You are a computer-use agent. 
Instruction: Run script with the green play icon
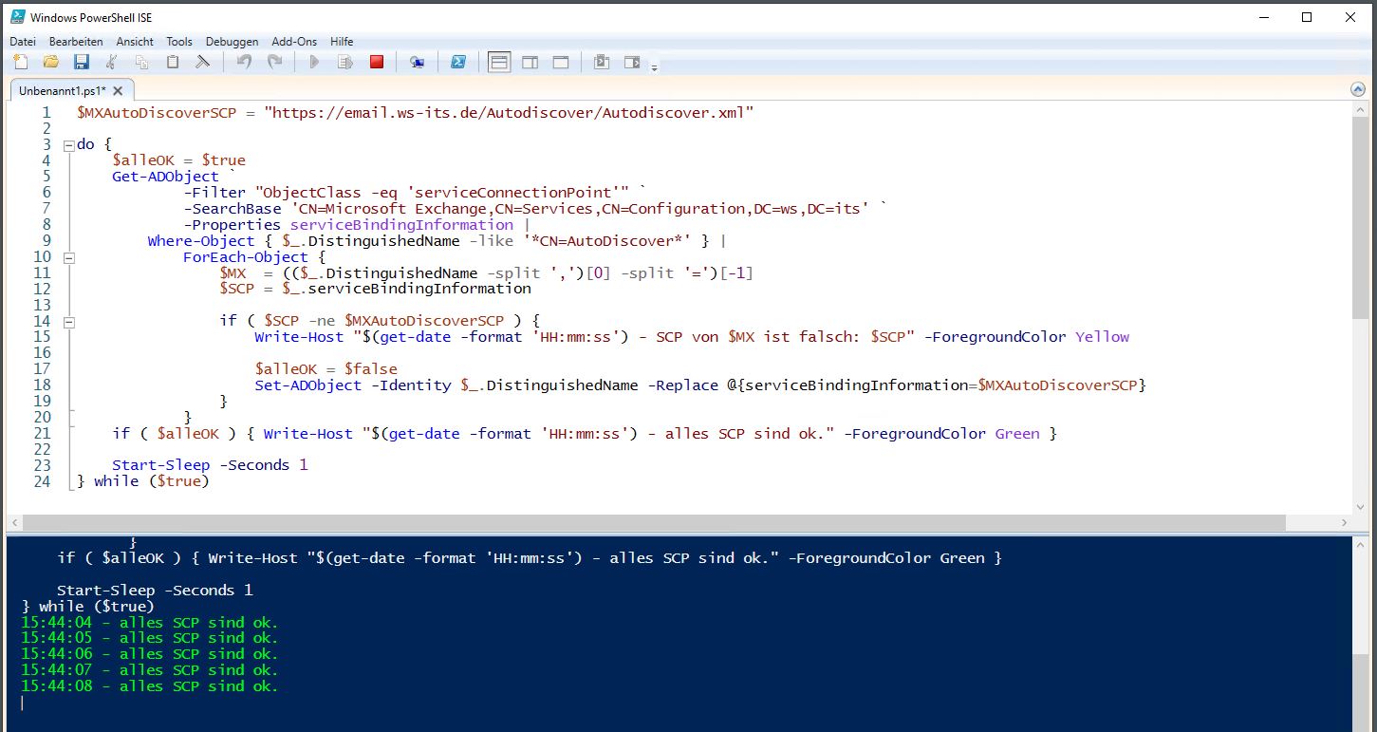pos(315,62)
